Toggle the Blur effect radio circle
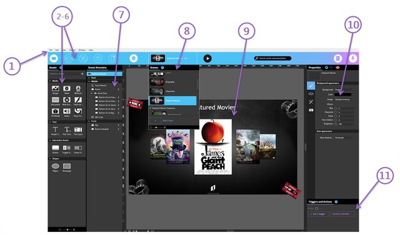The width and height of the screenshot is (400, 235). pos(336,109)
